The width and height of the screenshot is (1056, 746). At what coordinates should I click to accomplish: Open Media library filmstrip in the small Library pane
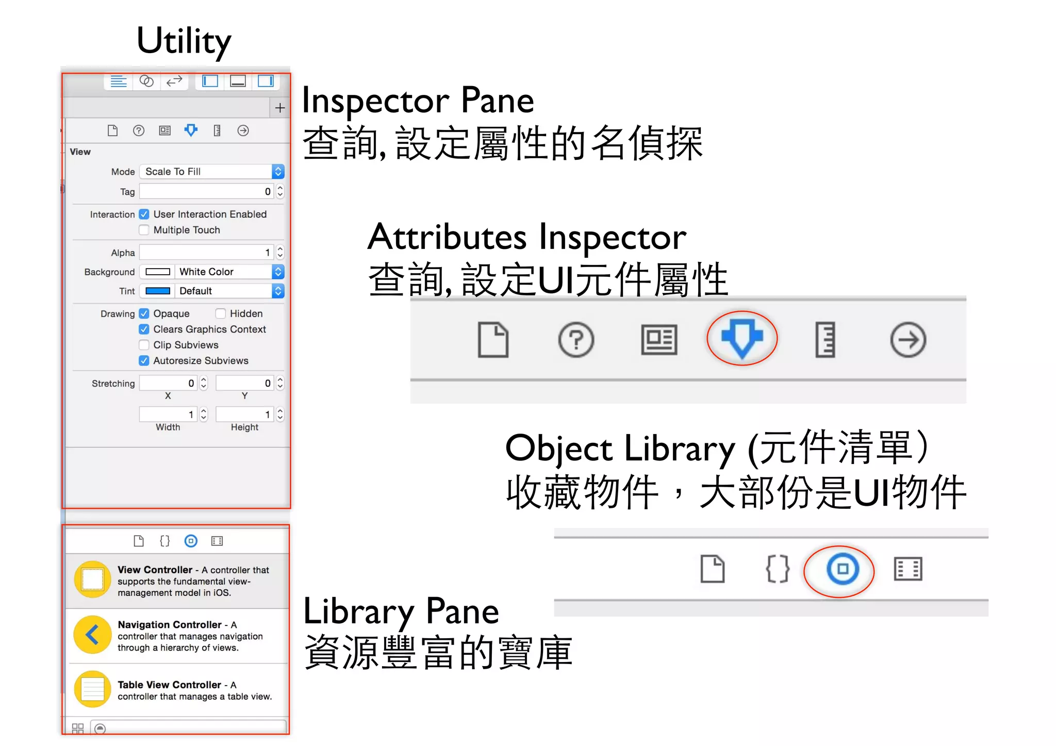coord(217,541)
